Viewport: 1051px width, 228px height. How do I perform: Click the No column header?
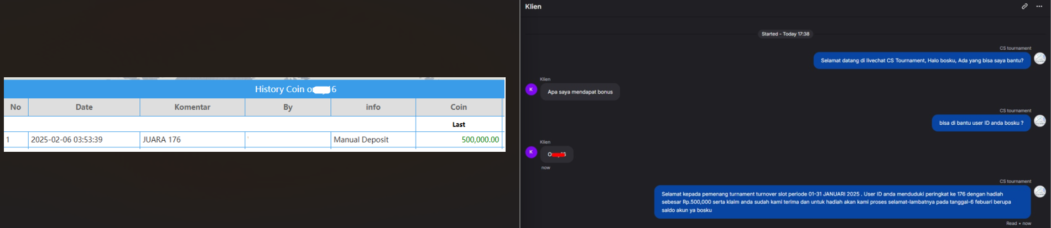[15, 107]
